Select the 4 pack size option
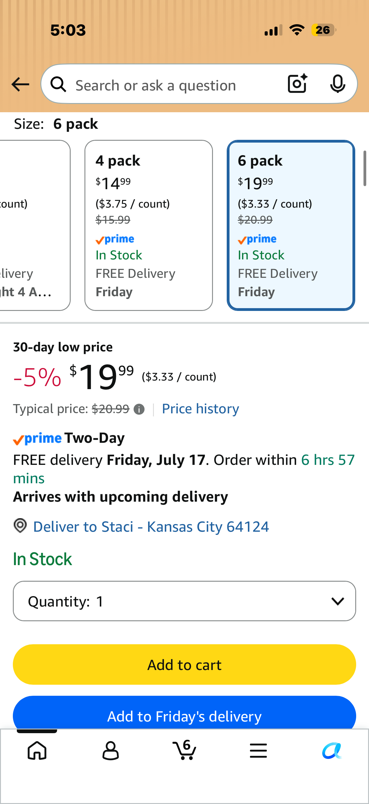 148,225
